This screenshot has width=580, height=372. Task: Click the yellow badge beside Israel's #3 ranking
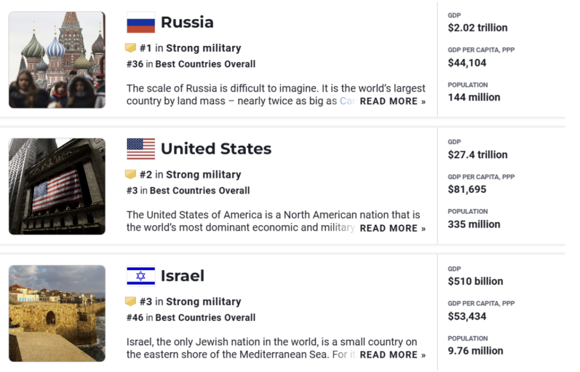tap(130, 301)
